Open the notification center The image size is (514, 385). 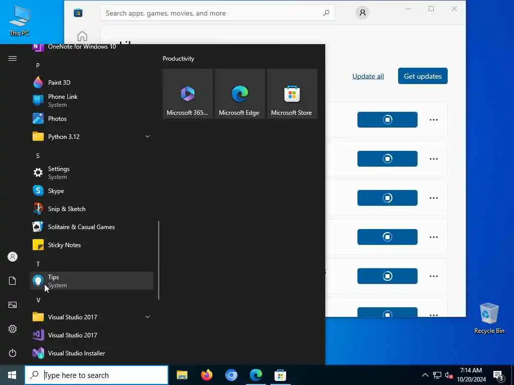point(498,375)
